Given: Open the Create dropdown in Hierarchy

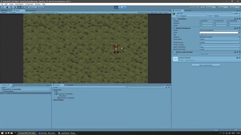Looking at the screenshot, I should 4,87.
